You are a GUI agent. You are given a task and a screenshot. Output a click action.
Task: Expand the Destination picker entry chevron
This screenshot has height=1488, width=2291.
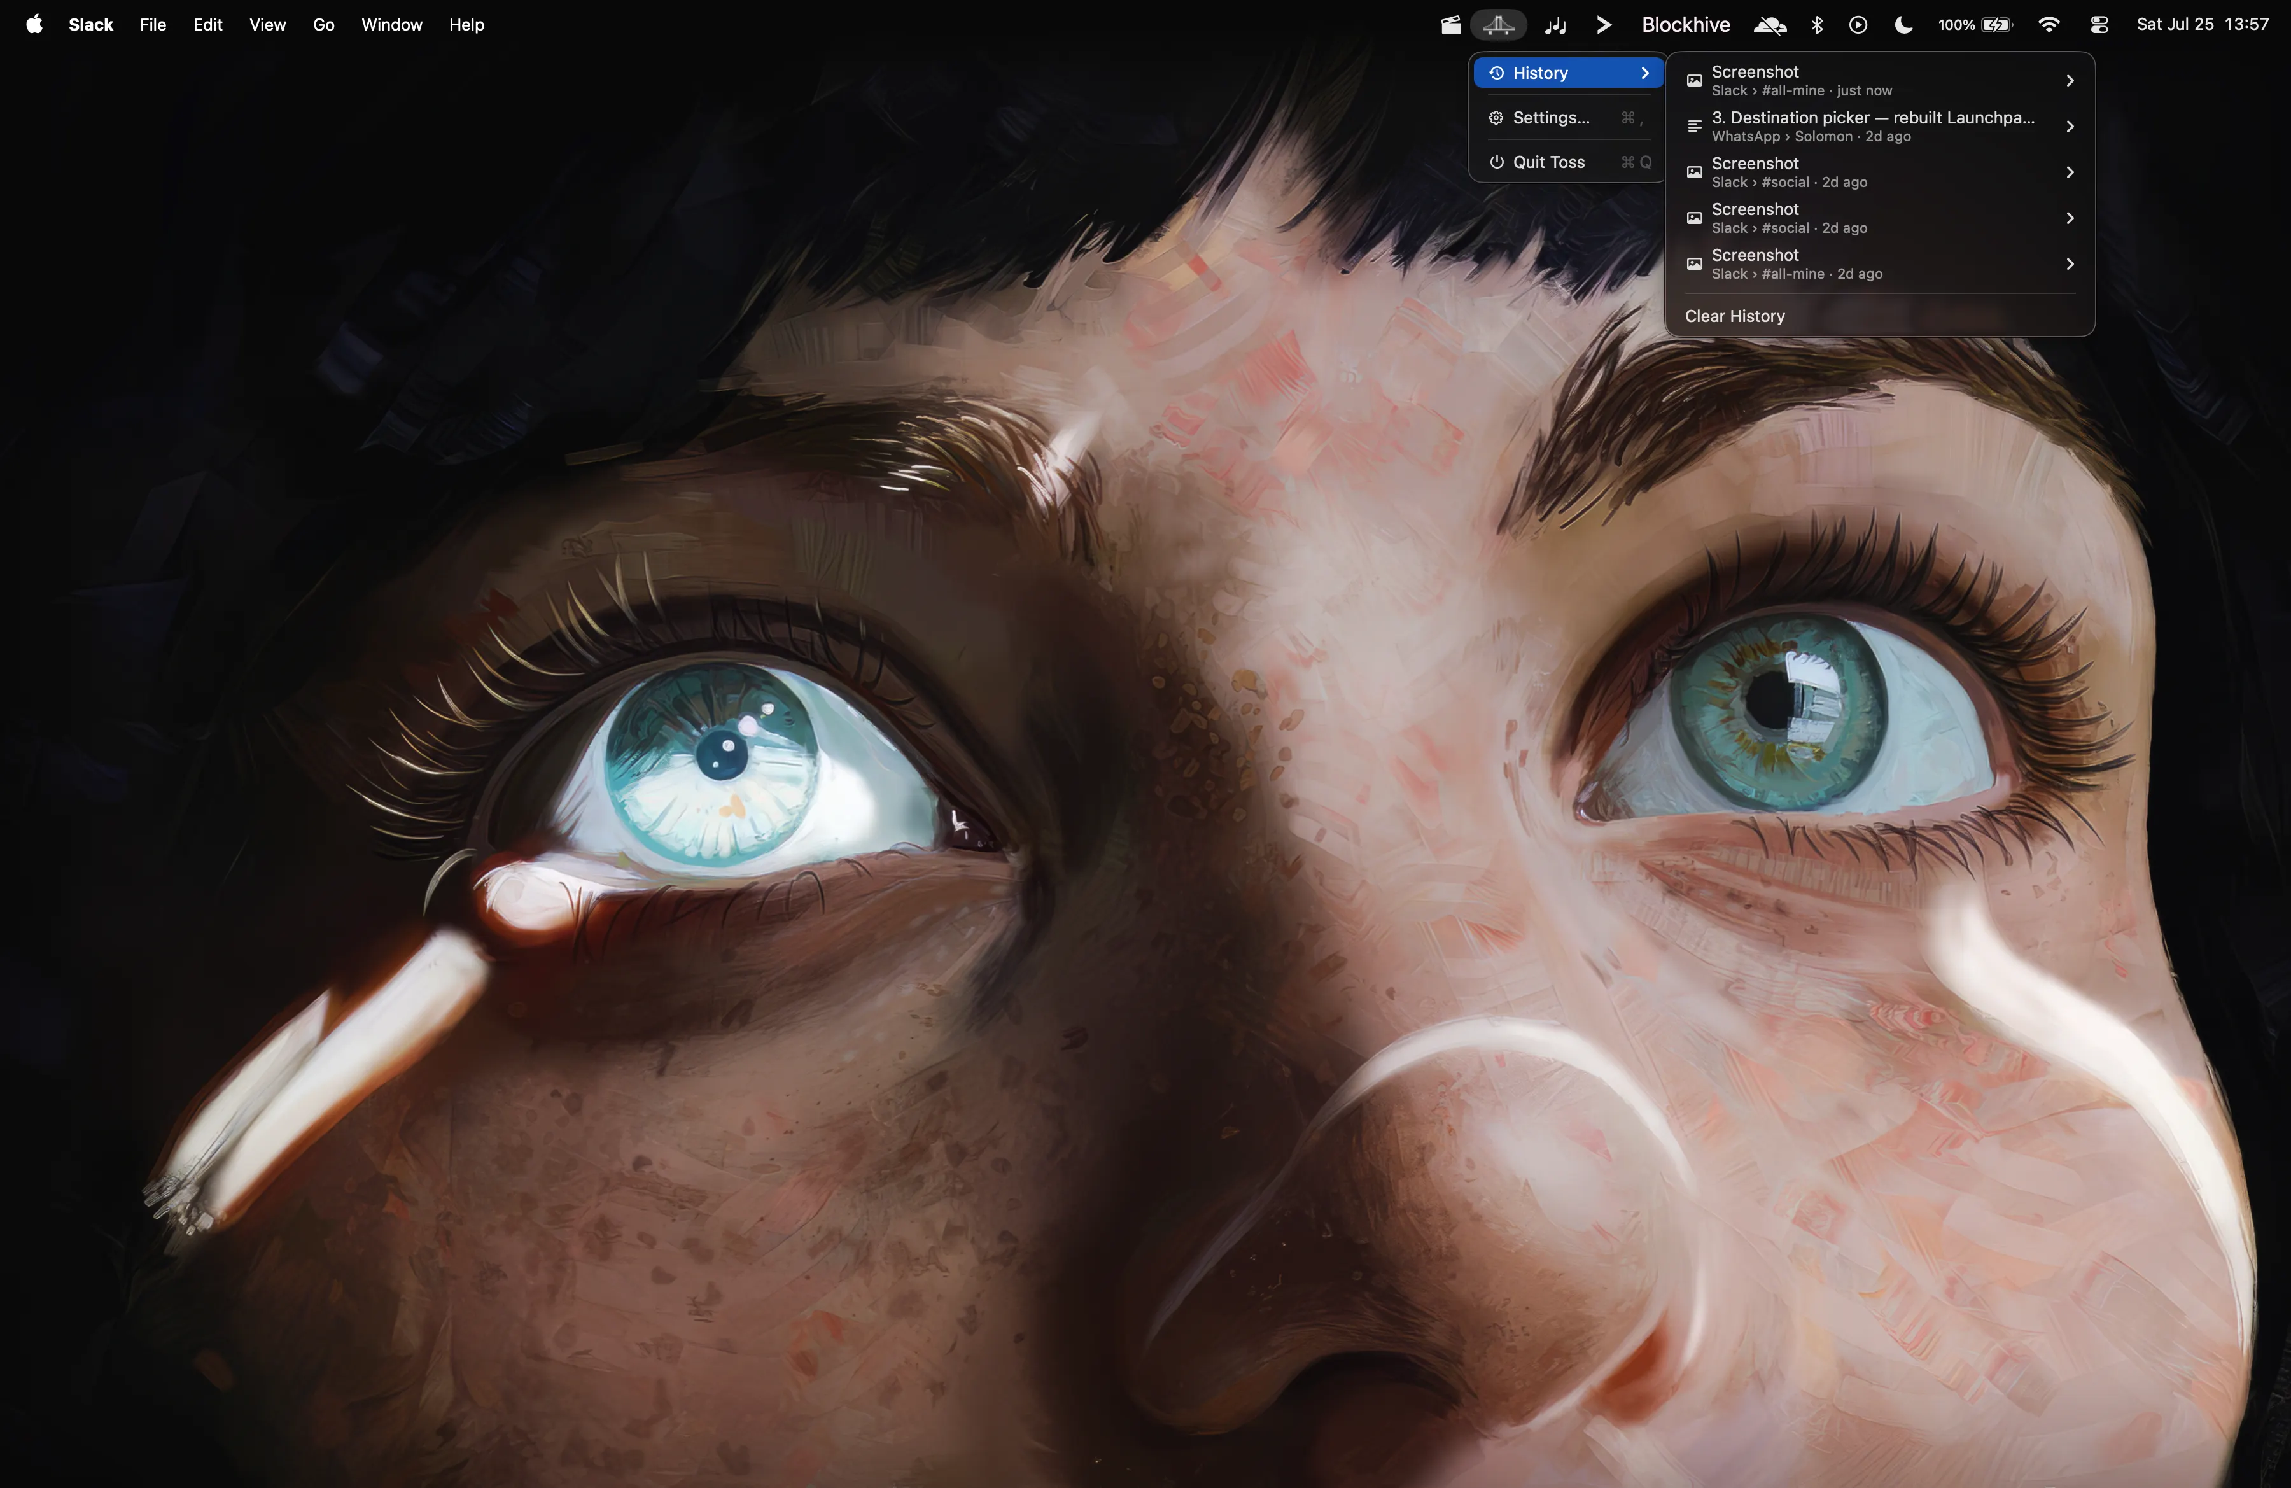click(x=2070, y=126)
